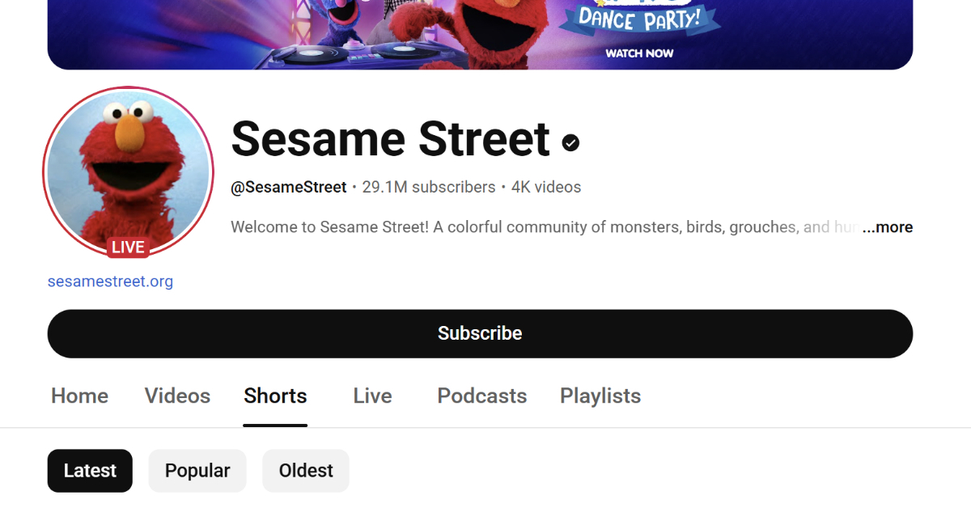Toggle the Oldest sort filter
Image resolution: width=971 pixels, height=508 pixels.
tap(306, 471)
